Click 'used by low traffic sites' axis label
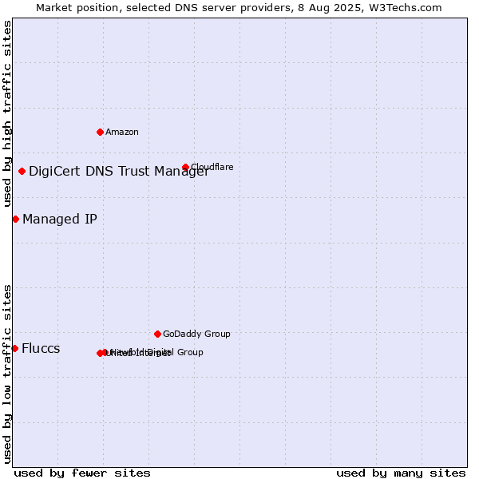The width and height of the screenshot is (479, 479). [6, 374]
